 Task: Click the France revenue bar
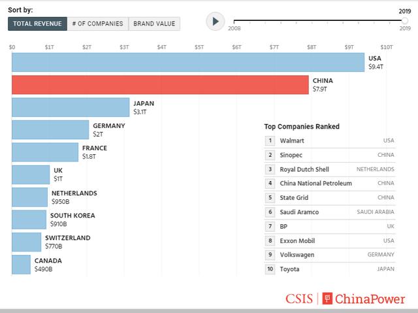(x=45, y=152)
